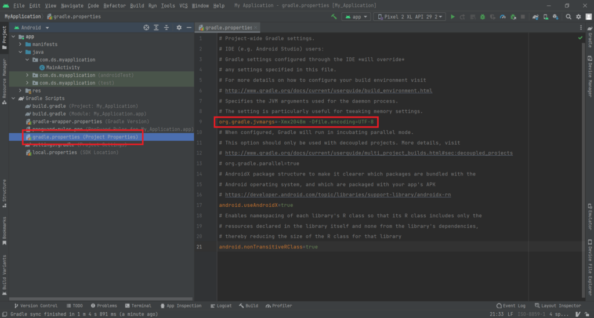The image size is (594, 318).
Task: Open the SDK Manager toolbar icon
Action: point(555,17)
